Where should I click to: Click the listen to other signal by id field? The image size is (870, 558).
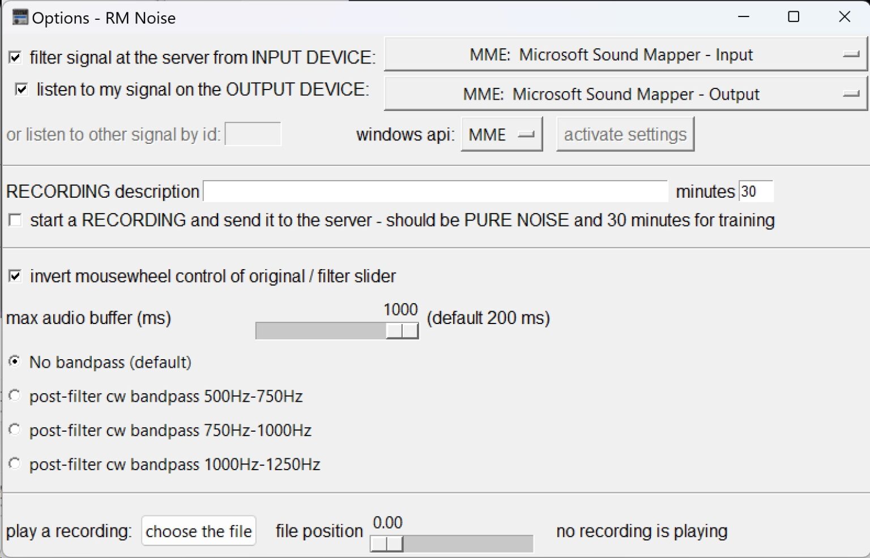pos(253,134)
